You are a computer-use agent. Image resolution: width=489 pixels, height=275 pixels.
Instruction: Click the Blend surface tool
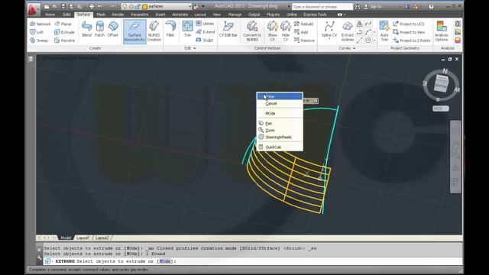pyautogui.click(x=86, y=29)
